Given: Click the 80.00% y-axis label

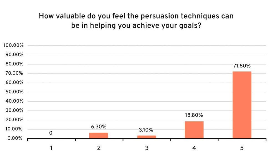Looking at the screenshot, I should tap(14, 64).
